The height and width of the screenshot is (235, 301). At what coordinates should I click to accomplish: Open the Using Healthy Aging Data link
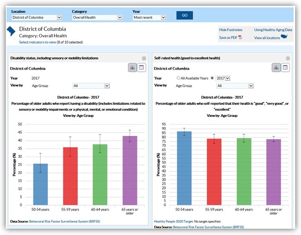(x=273, y=30)
